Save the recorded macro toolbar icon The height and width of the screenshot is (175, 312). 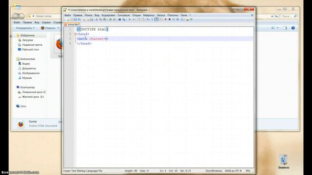pyautogui.click(x=182, y=19)
